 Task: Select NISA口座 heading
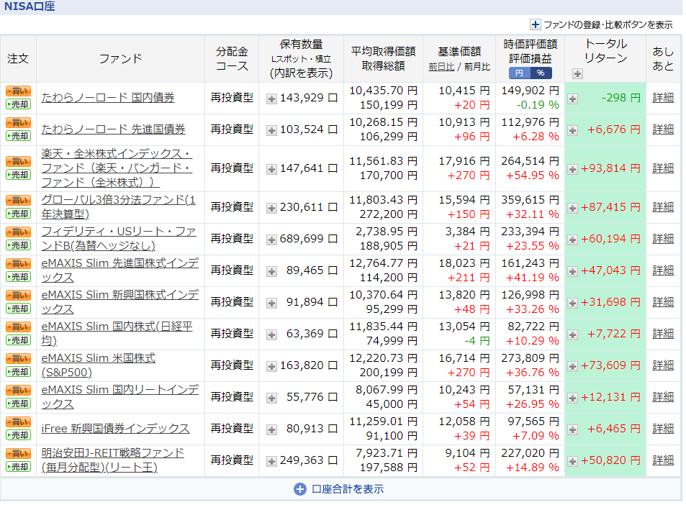30,6
